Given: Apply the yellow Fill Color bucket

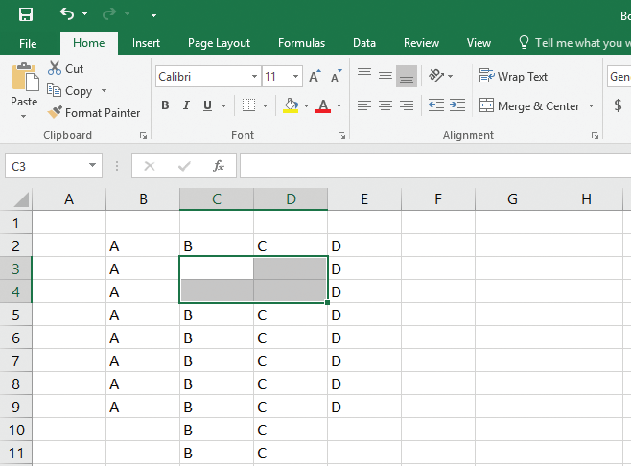Looking at the screenshot, I should 291,105.
